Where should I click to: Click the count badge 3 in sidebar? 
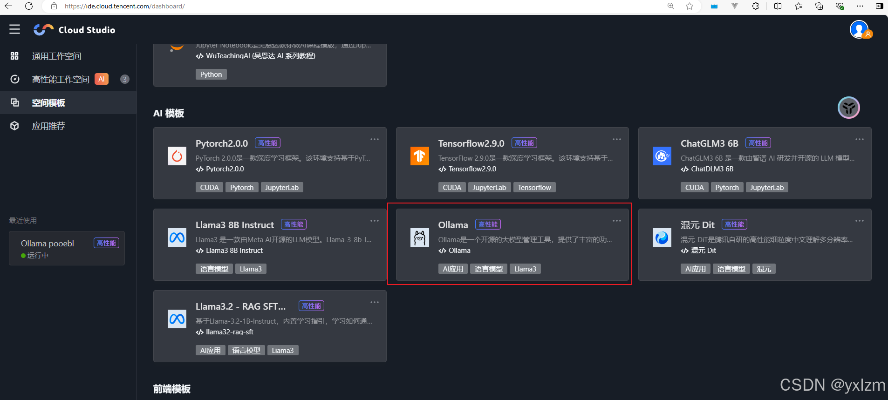click(x=124, y=79)
